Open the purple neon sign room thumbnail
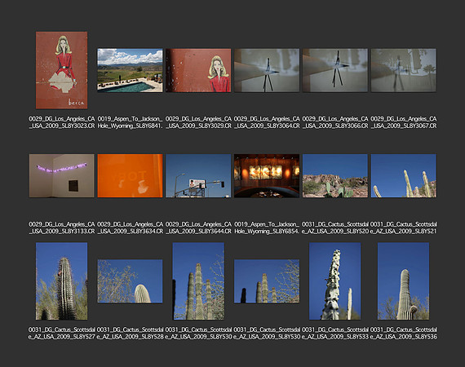Screen dimensions: 465x367 (x=62, y=176)
